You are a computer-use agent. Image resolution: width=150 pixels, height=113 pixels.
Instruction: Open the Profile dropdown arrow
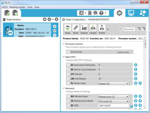108,29
